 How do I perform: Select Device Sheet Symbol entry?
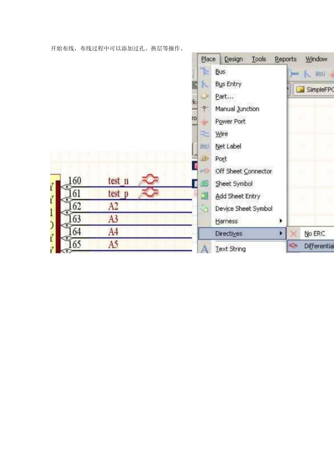click(243, 209)
